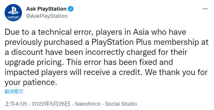214x110 pixels.
Task: Click "impacted players will receive a credit" text
Action: tap(73, 72)
